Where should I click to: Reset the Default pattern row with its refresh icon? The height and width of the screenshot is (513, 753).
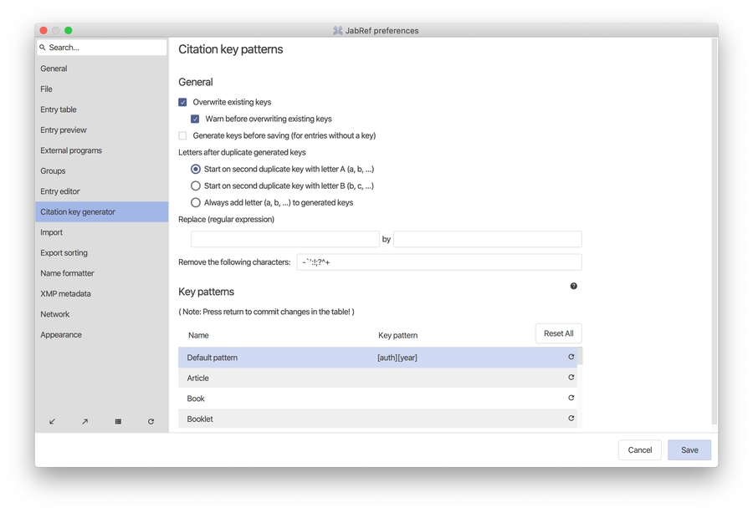(571, 357)
